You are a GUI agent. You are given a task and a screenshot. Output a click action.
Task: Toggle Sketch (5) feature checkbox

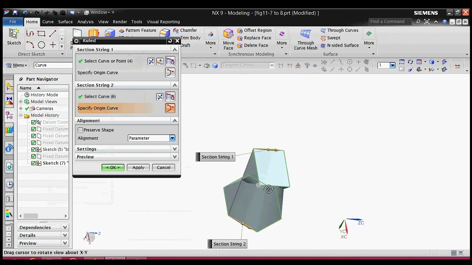[34, 149]
